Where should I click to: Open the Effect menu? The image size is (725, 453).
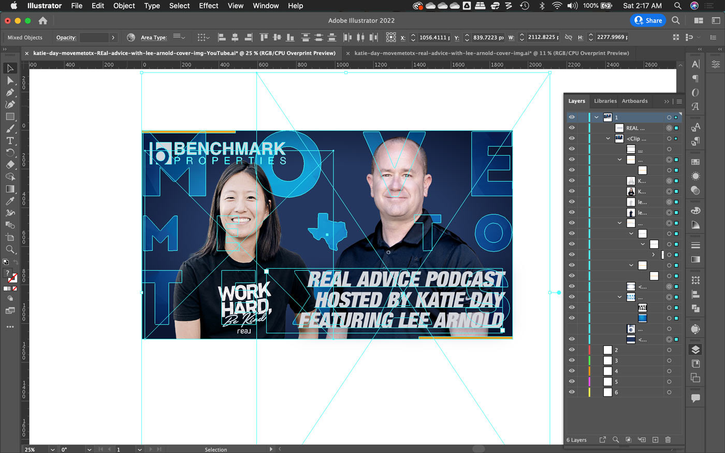209,6
